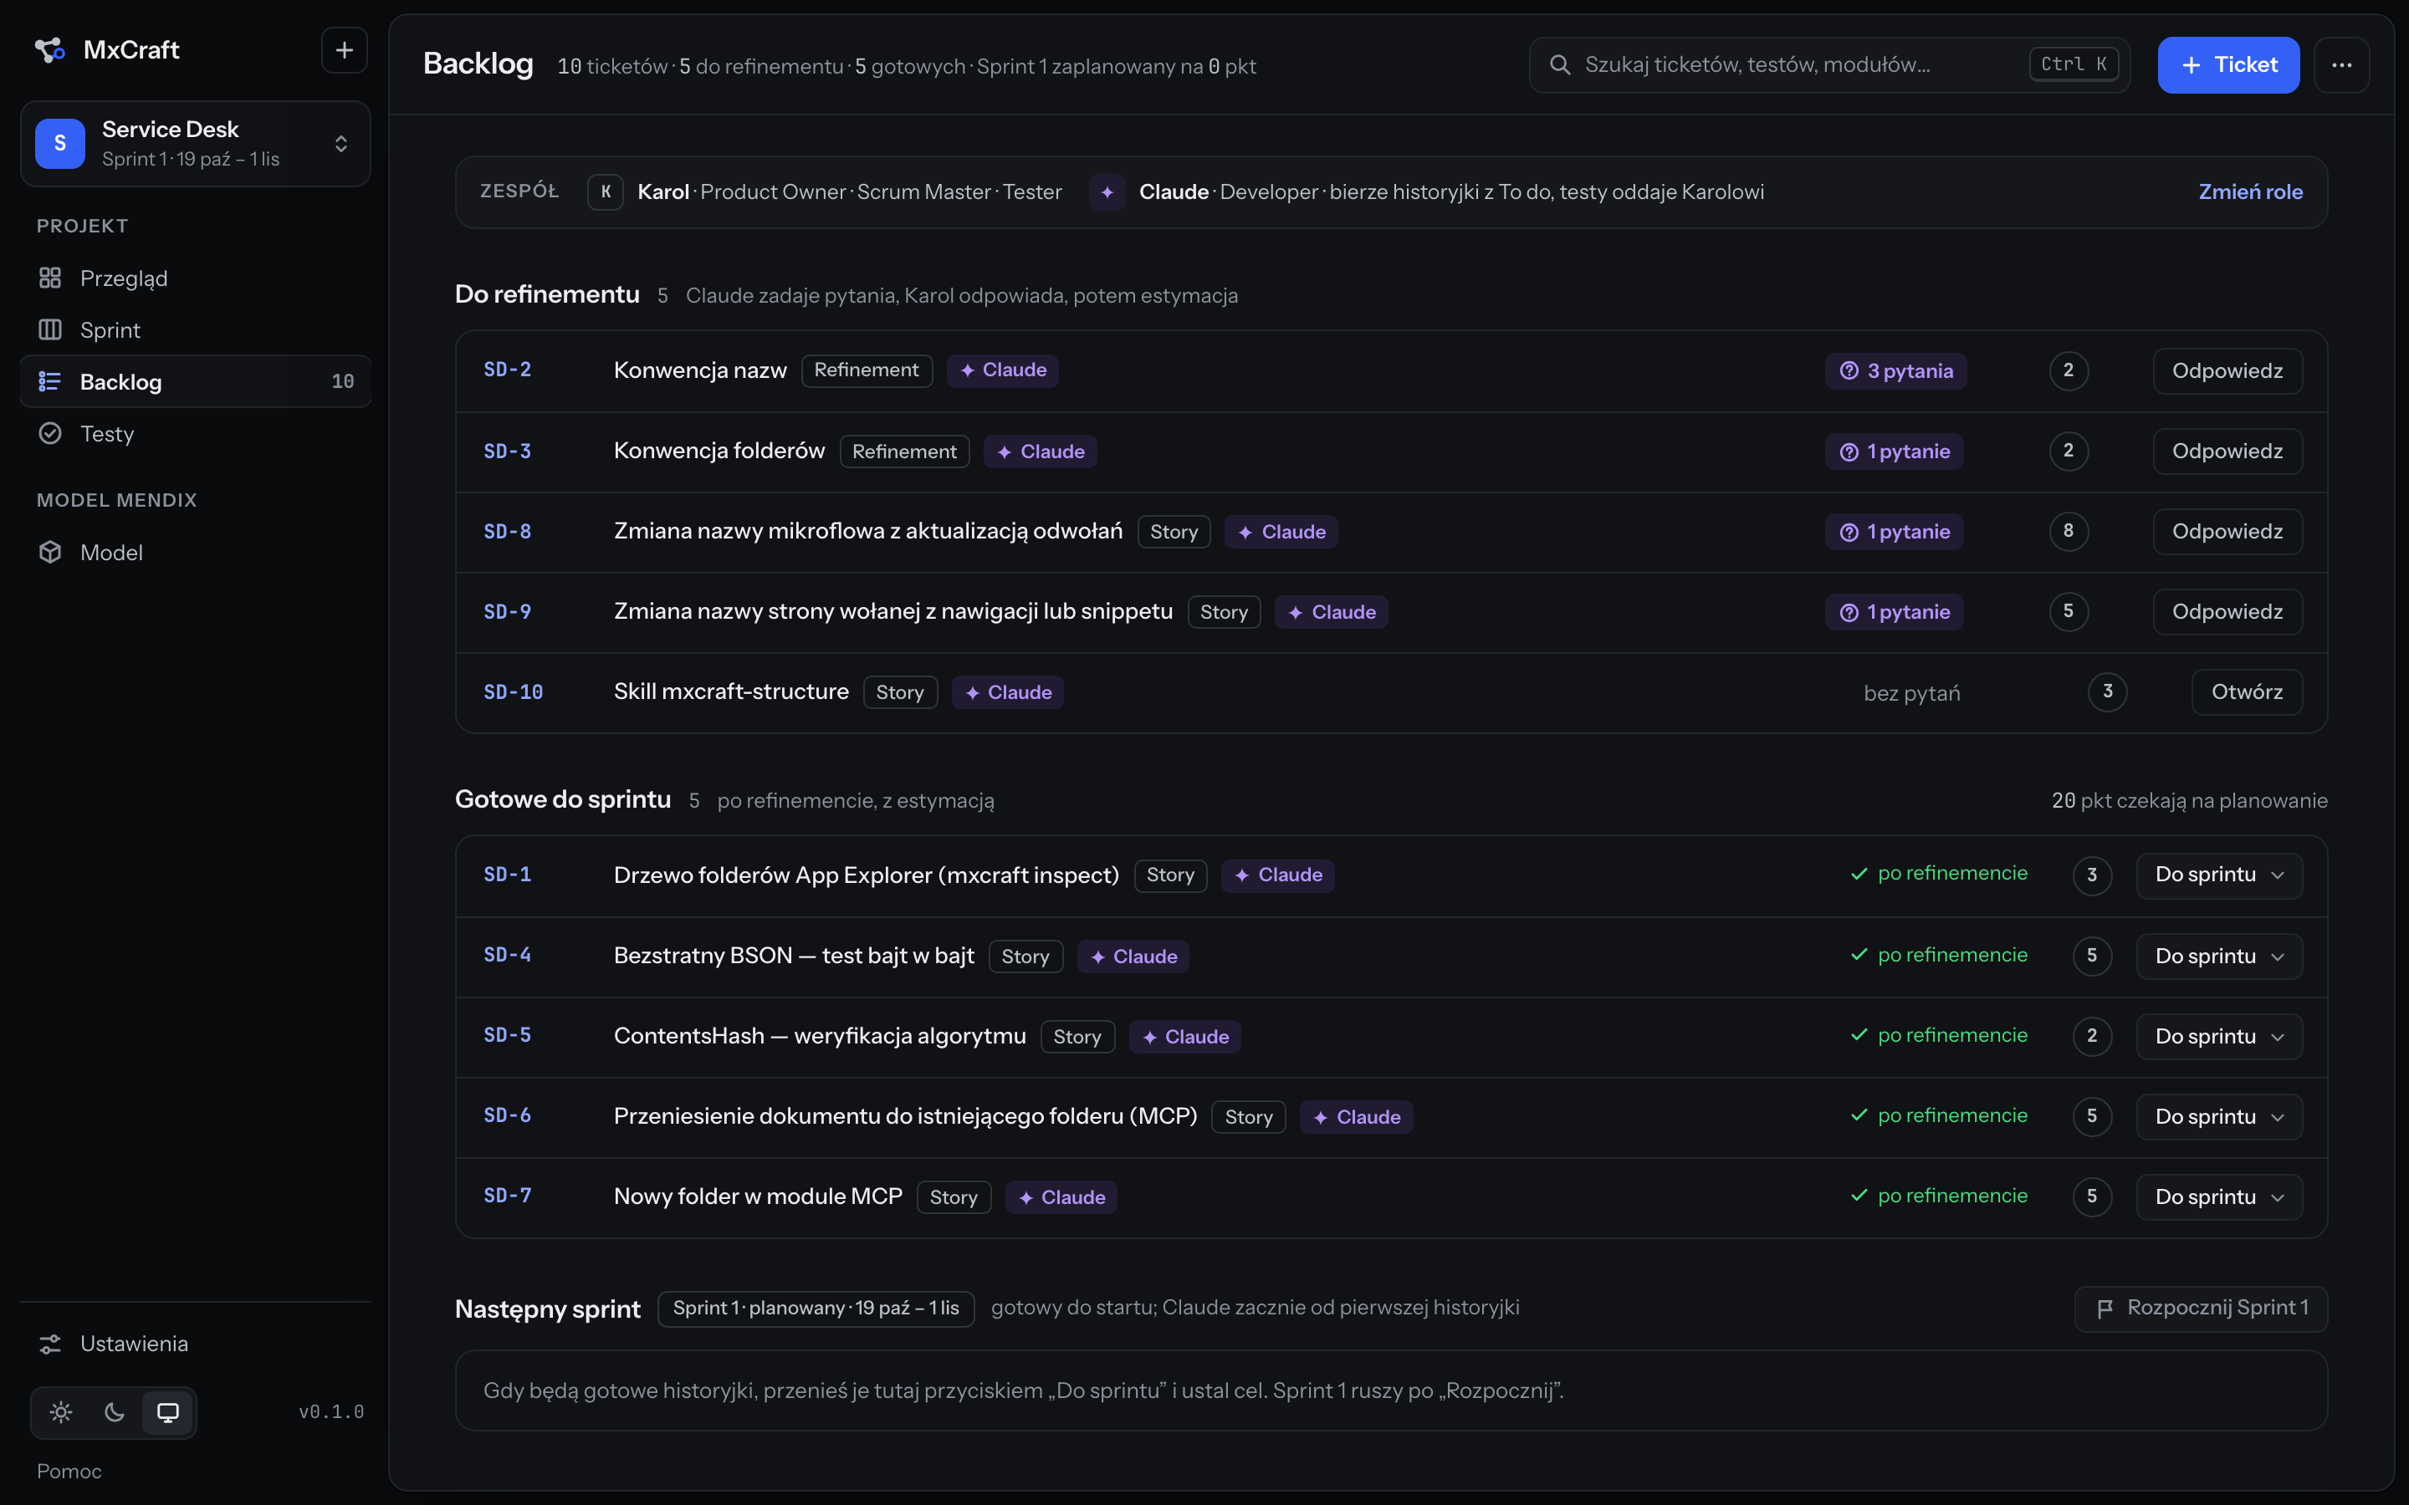Select the dark theme moon icon
Image resolution: width=2409 pixels, height=1505 pixels.
pyautogui.click(x=115, y=1411)
